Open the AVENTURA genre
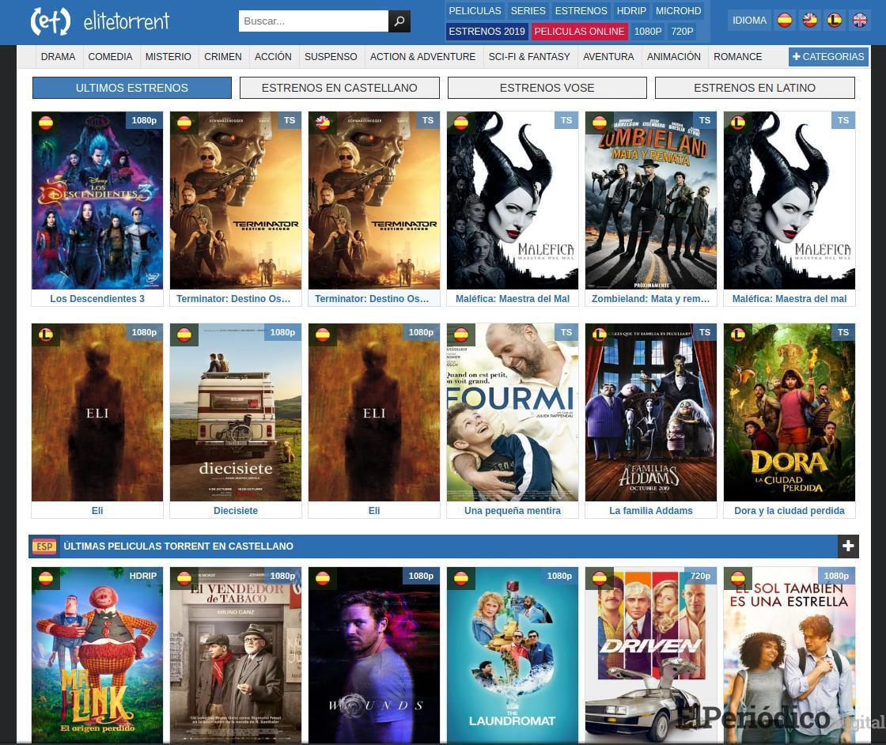 (608, 56)
